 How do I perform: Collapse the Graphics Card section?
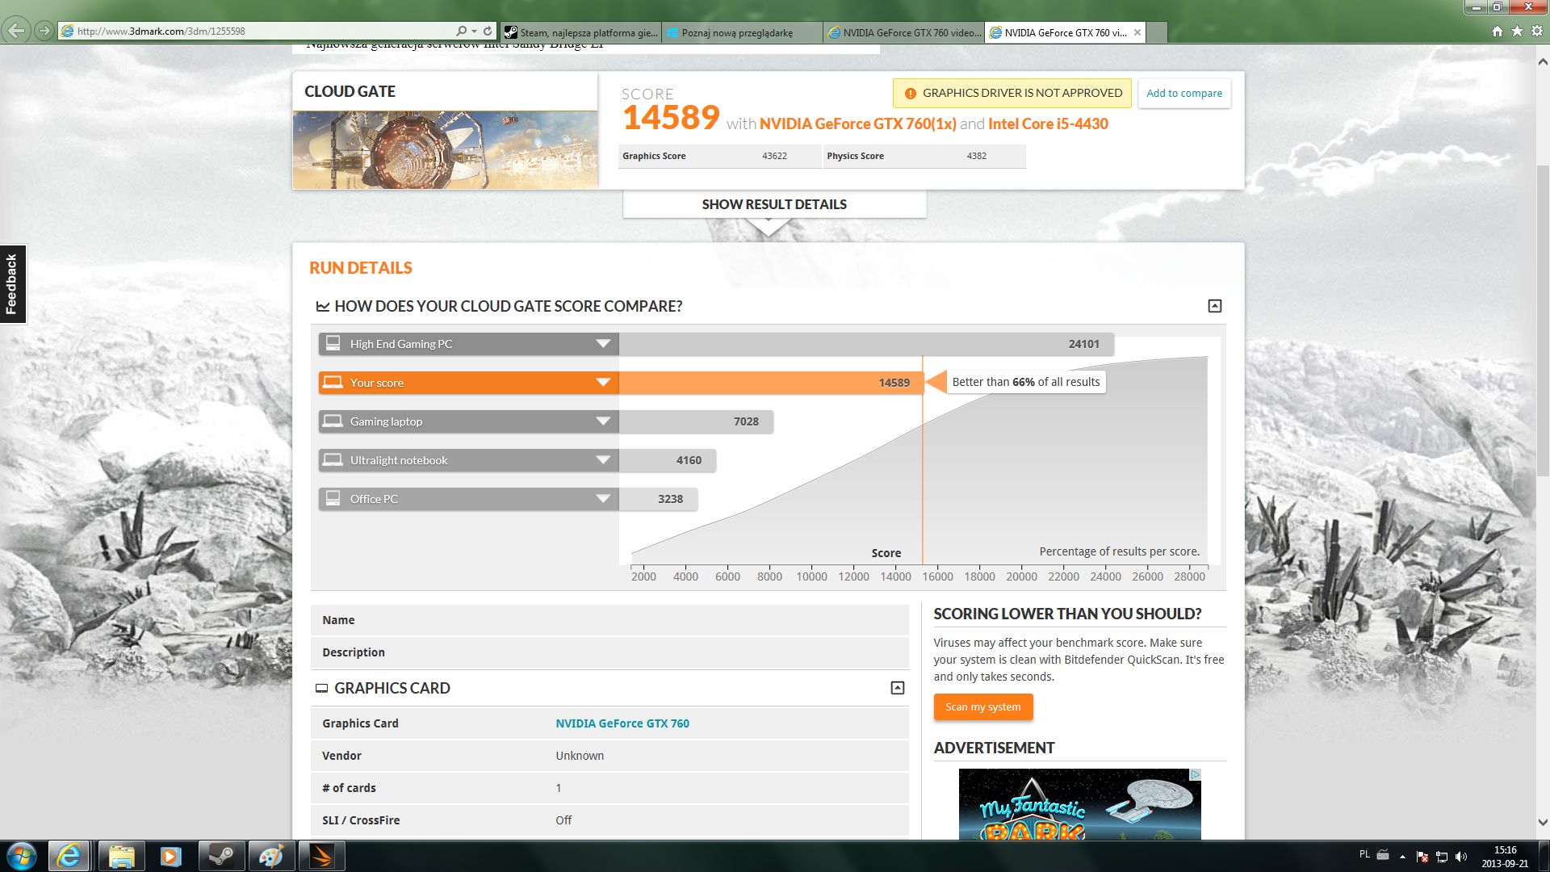(x=897, y=688)
